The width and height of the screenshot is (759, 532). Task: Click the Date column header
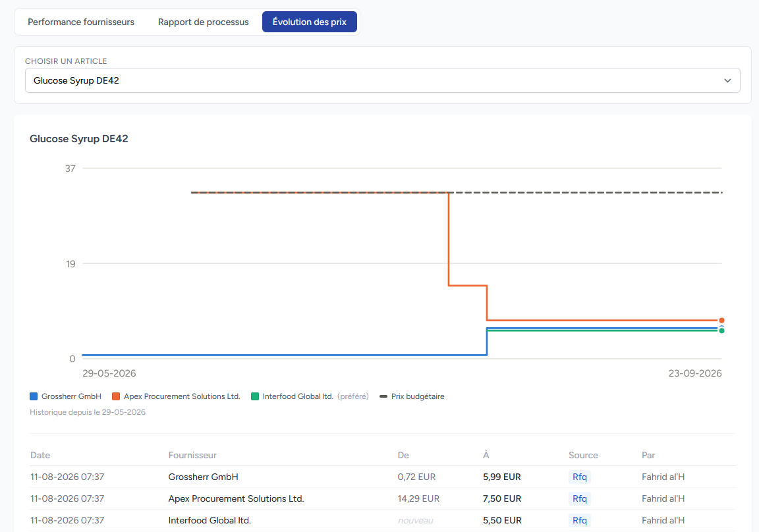point(40,455)
